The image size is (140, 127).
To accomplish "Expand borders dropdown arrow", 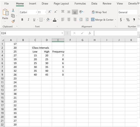I will point(44,20).
